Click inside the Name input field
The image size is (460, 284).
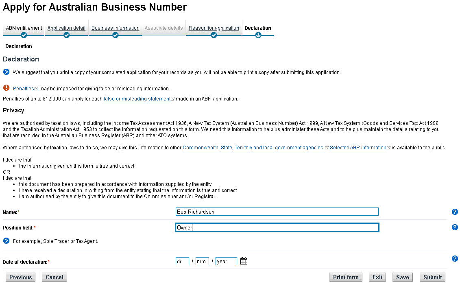(x=277, y=212)
